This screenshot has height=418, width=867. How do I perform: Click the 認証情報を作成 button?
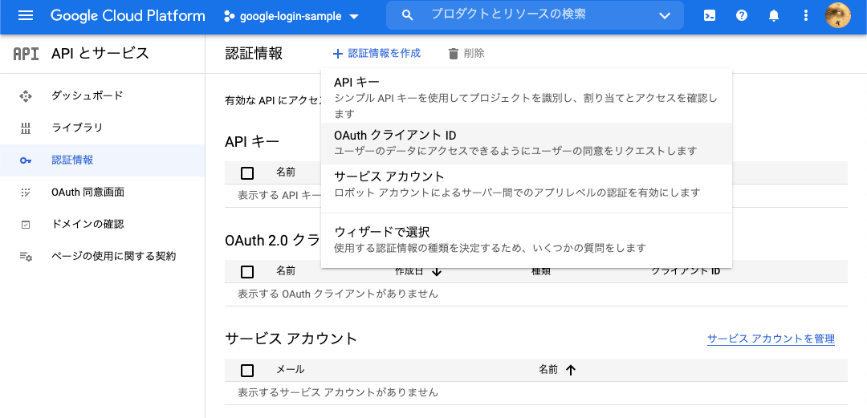(377, 53)
